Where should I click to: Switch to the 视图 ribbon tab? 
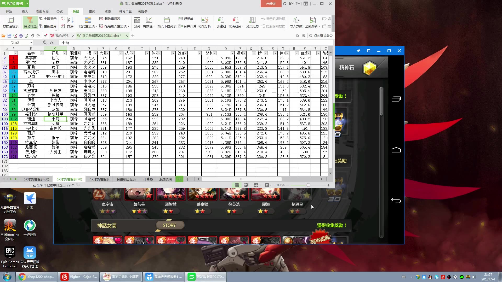click(108, 11)
